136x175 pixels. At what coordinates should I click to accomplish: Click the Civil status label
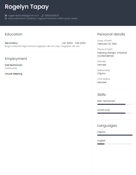click(104, 79)
